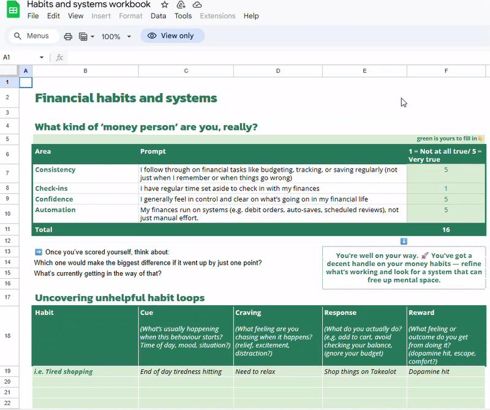Viewport: 490px width, 410px height.
Task: Click the Menus search magnifier
Action: 18,36
